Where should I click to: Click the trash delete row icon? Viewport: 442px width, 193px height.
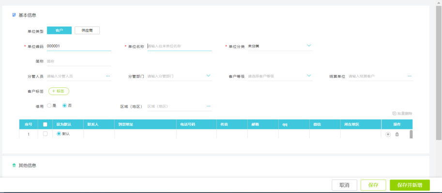(397, 134)
